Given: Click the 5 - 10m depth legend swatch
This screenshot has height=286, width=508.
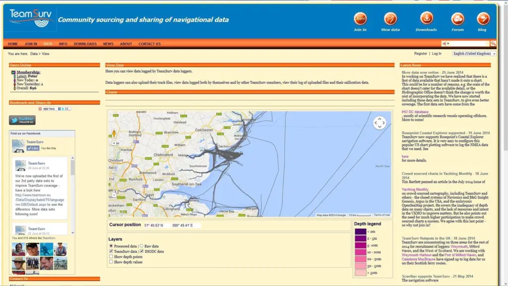Looking at the screenshot, I should pos(360,245).
